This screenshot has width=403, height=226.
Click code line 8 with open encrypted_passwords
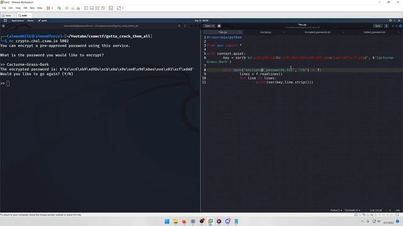point(272,70)
